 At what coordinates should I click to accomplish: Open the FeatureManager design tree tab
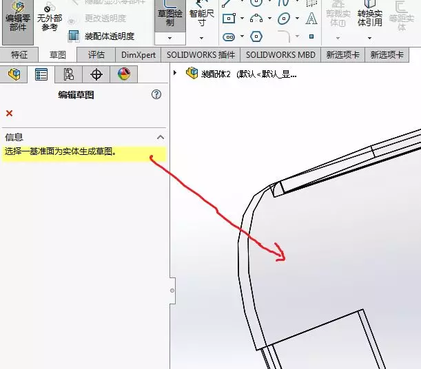pyautogui.click(x=14, y=74)
